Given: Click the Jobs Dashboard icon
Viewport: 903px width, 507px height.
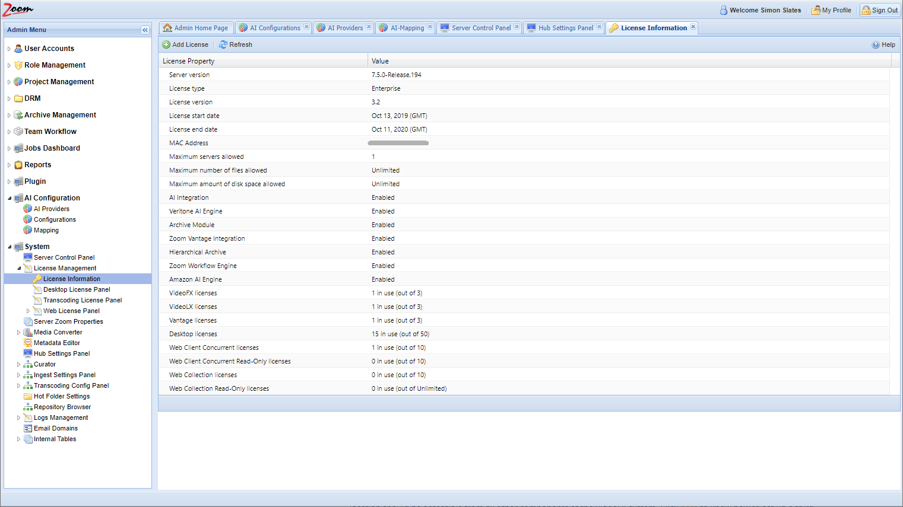Looking at the screenshot, I should pyautogui.click(x=18, y=148).
